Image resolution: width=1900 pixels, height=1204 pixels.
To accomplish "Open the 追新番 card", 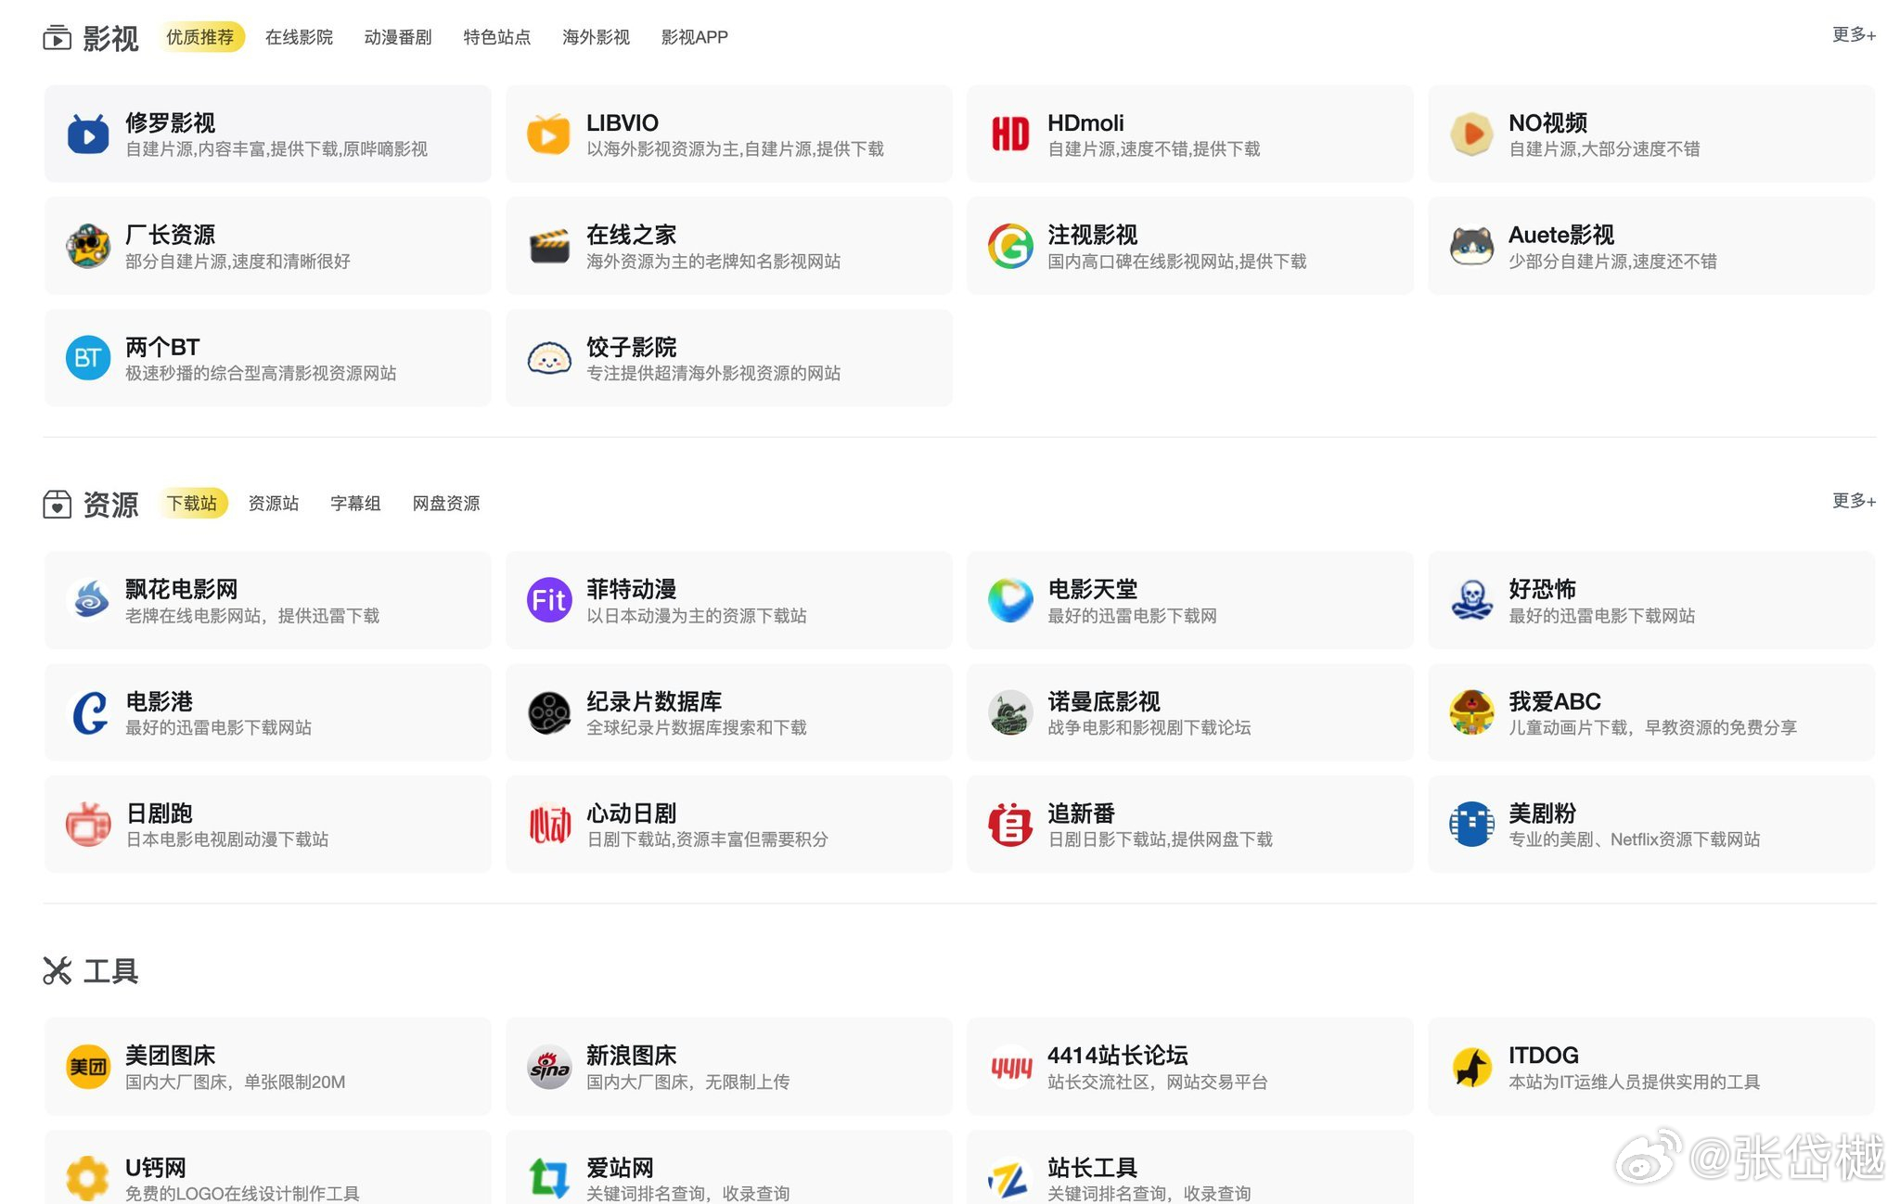I will [x=1190, y=825].
